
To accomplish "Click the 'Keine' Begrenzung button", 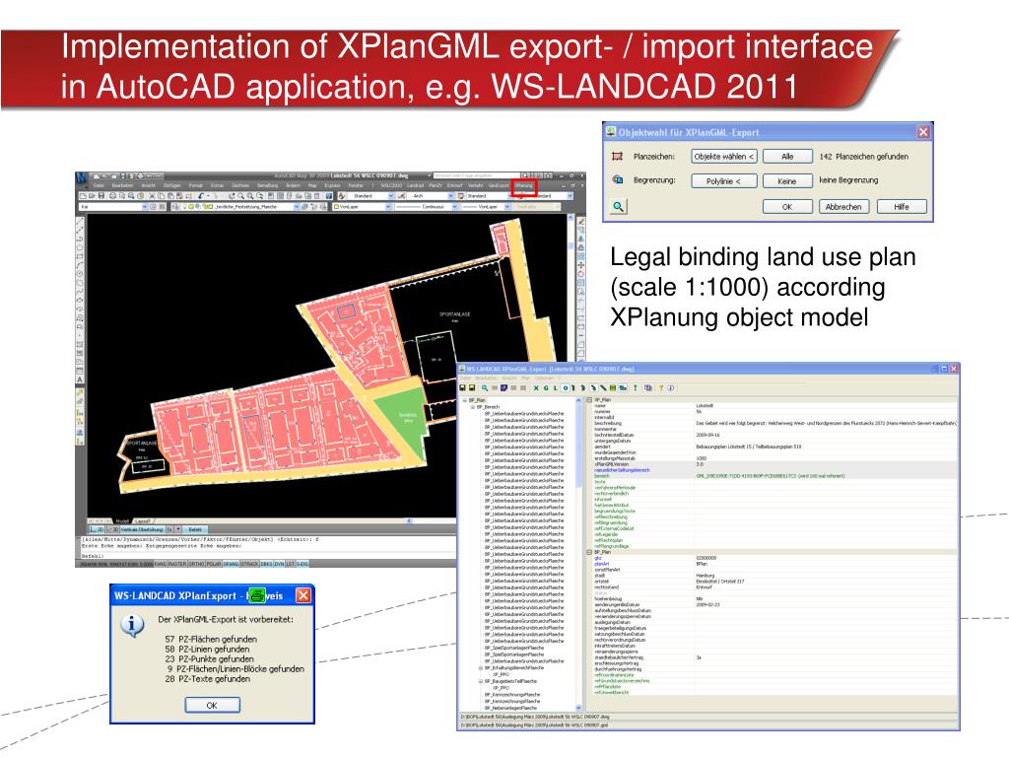I will (x=787, y=181).
